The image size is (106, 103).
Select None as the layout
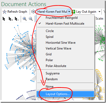65,87
